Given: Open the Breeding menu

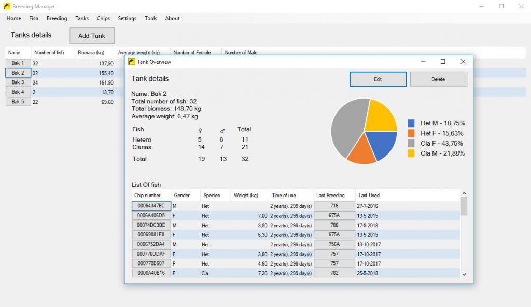Looking at the screenshot, I should [57, 18].
